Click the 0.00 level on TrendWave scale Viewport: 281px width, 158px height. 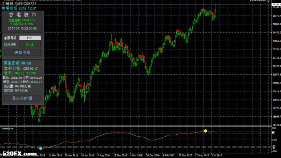[274, 140]
